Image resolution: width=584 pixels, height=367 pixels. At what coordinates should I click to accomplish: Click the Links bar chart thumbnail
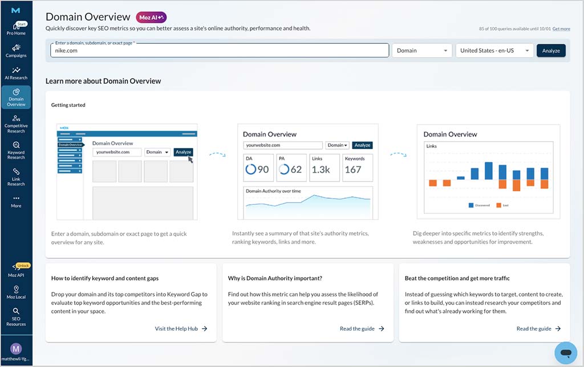[488, 172]
